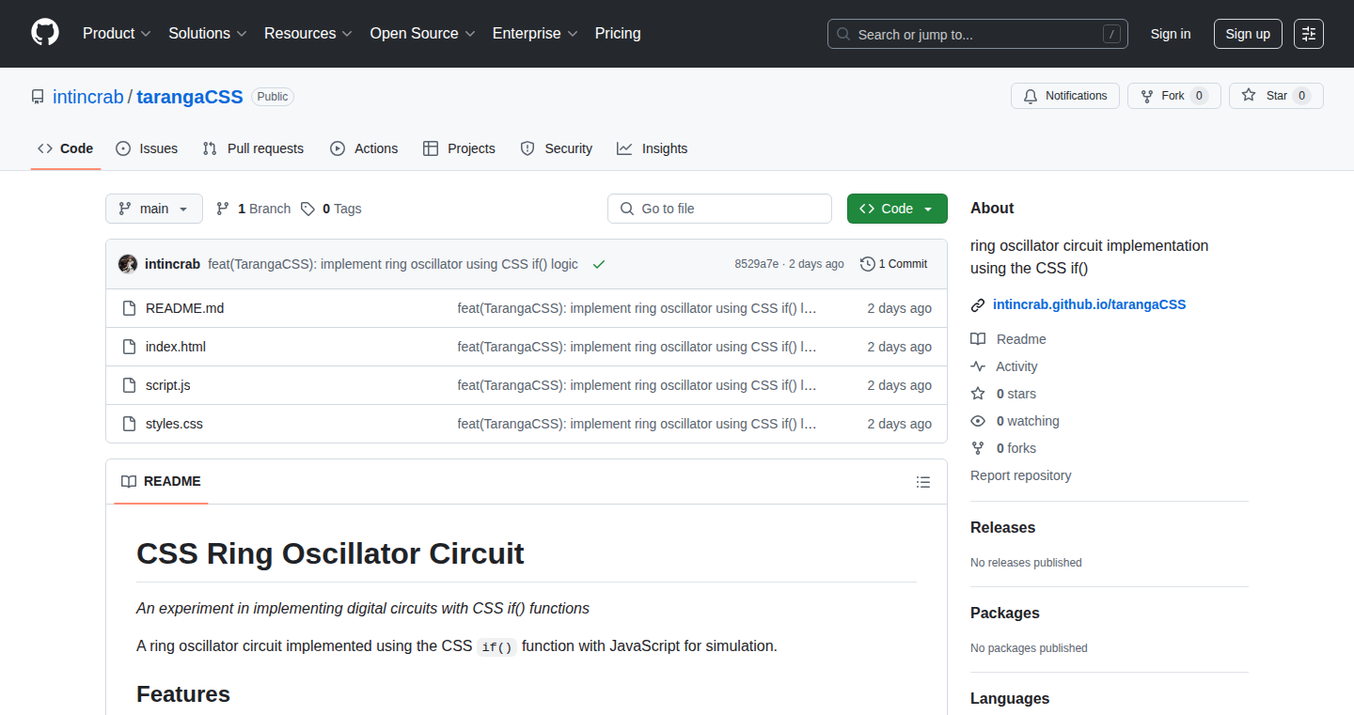Click the file icon for README.md
The image size is (1354, 715).
130,308
